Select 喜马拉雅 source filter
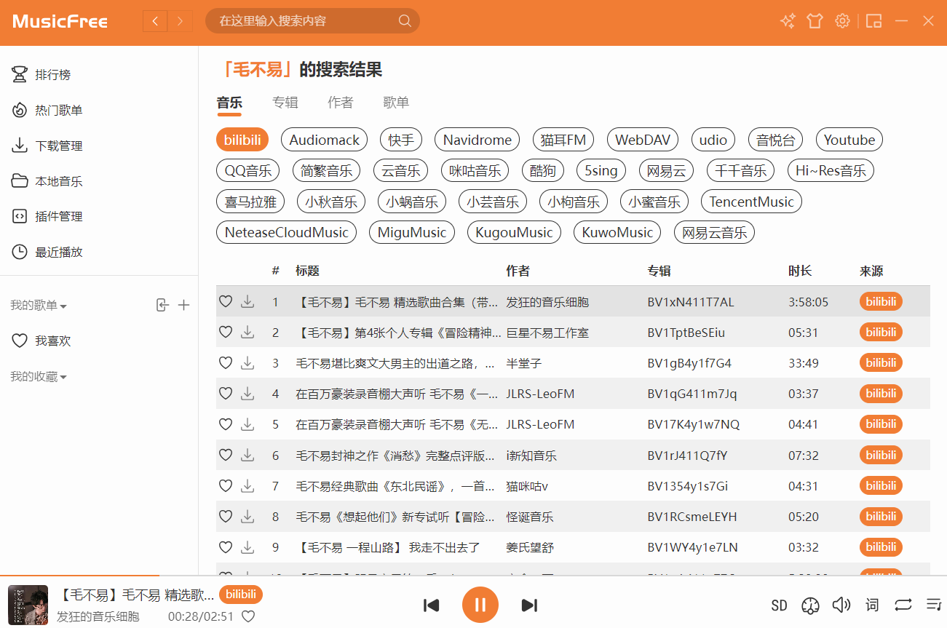 point(250,202)
